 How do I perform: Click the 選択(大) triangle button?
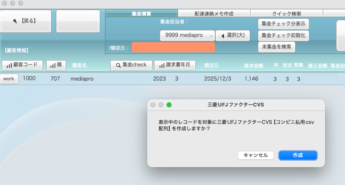coord(233,36)
